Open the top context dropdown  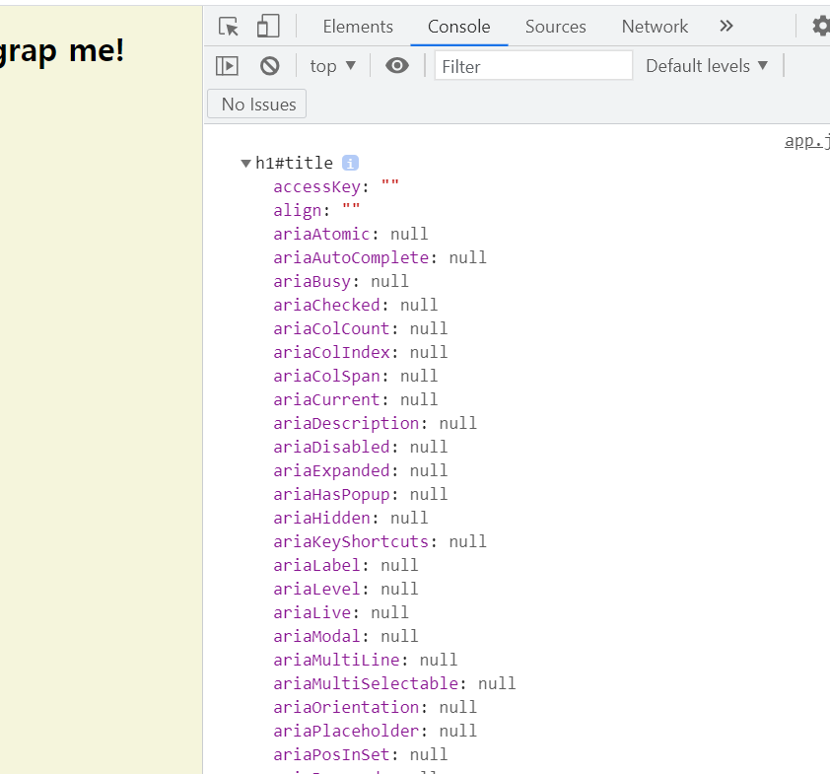pyautogui.click(x=332, y=66)
